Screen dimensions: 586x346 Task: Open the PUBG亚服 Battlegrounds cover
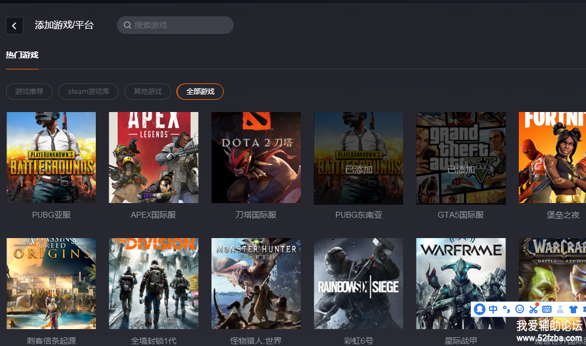(x=51, y=158)
